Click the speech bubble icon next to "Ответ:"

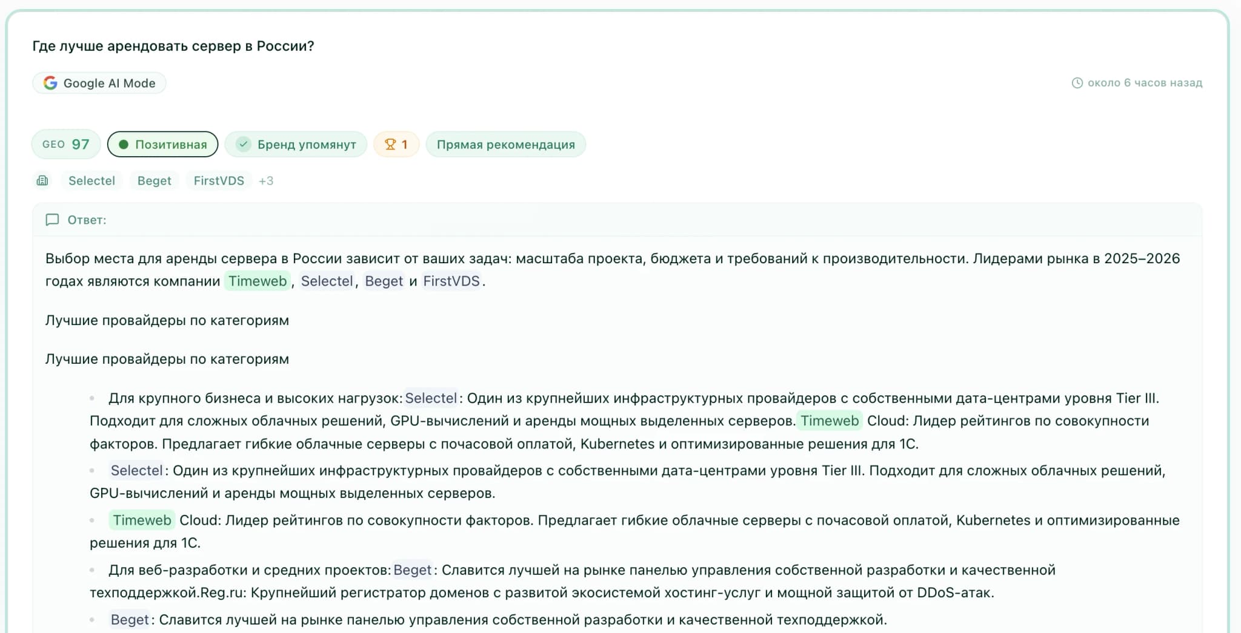53,220
